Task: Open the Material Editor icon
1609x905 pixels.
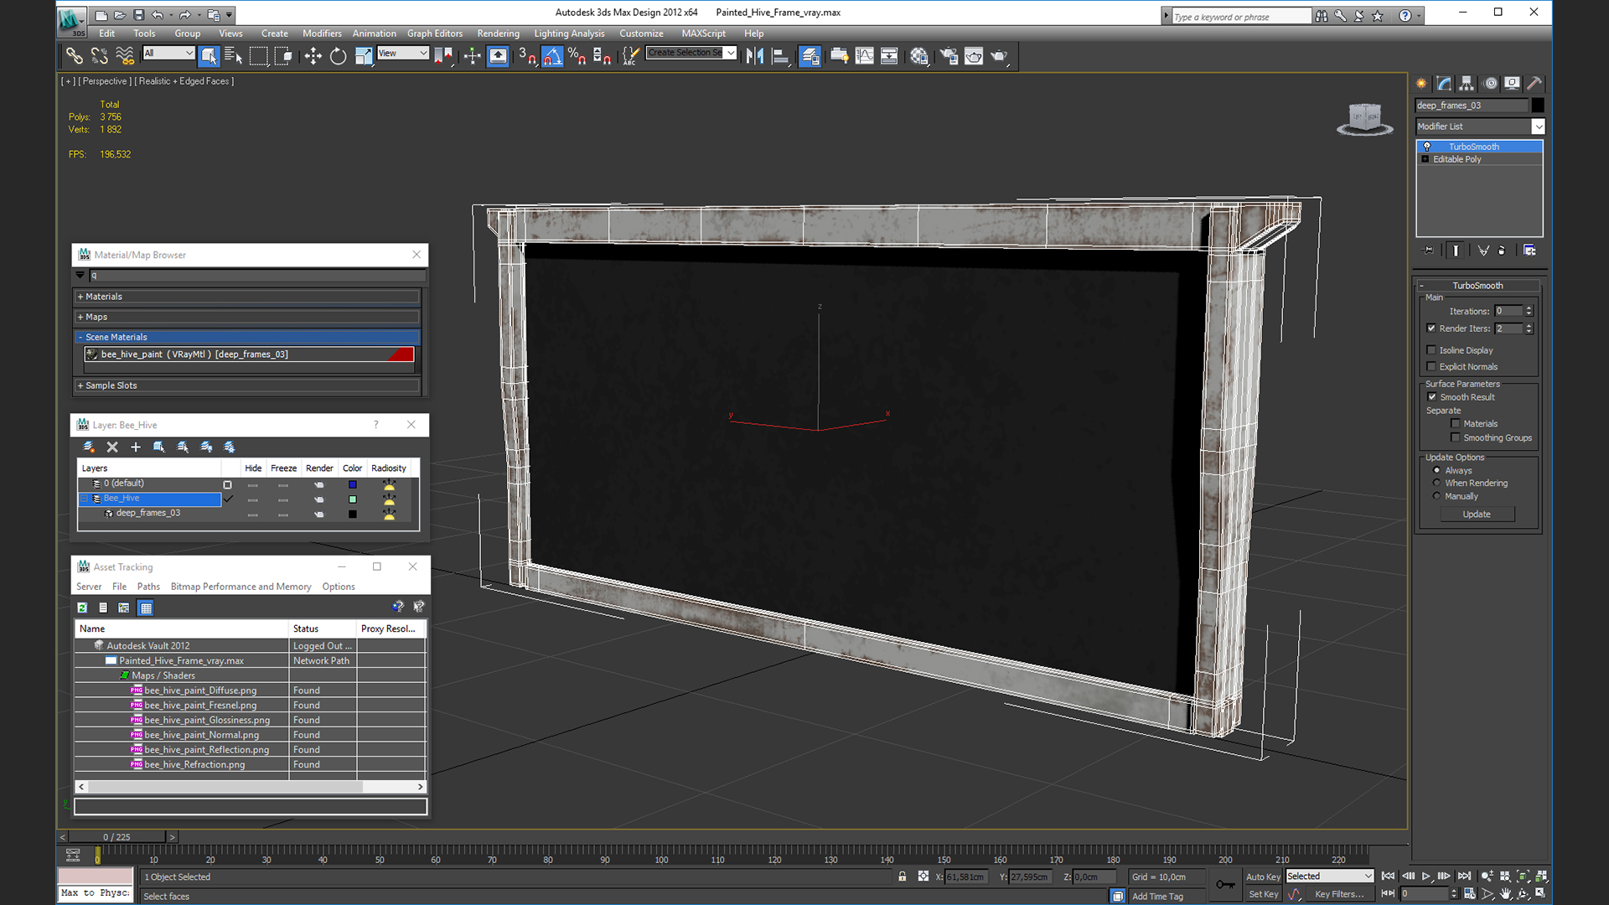Action: 919,56
